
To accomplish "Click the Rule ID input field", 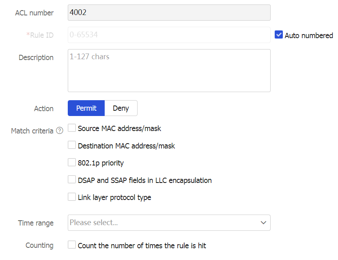I will pyautogui.click(x=169, y=35).
